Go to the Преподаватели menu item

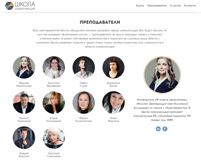coord(157,5)
